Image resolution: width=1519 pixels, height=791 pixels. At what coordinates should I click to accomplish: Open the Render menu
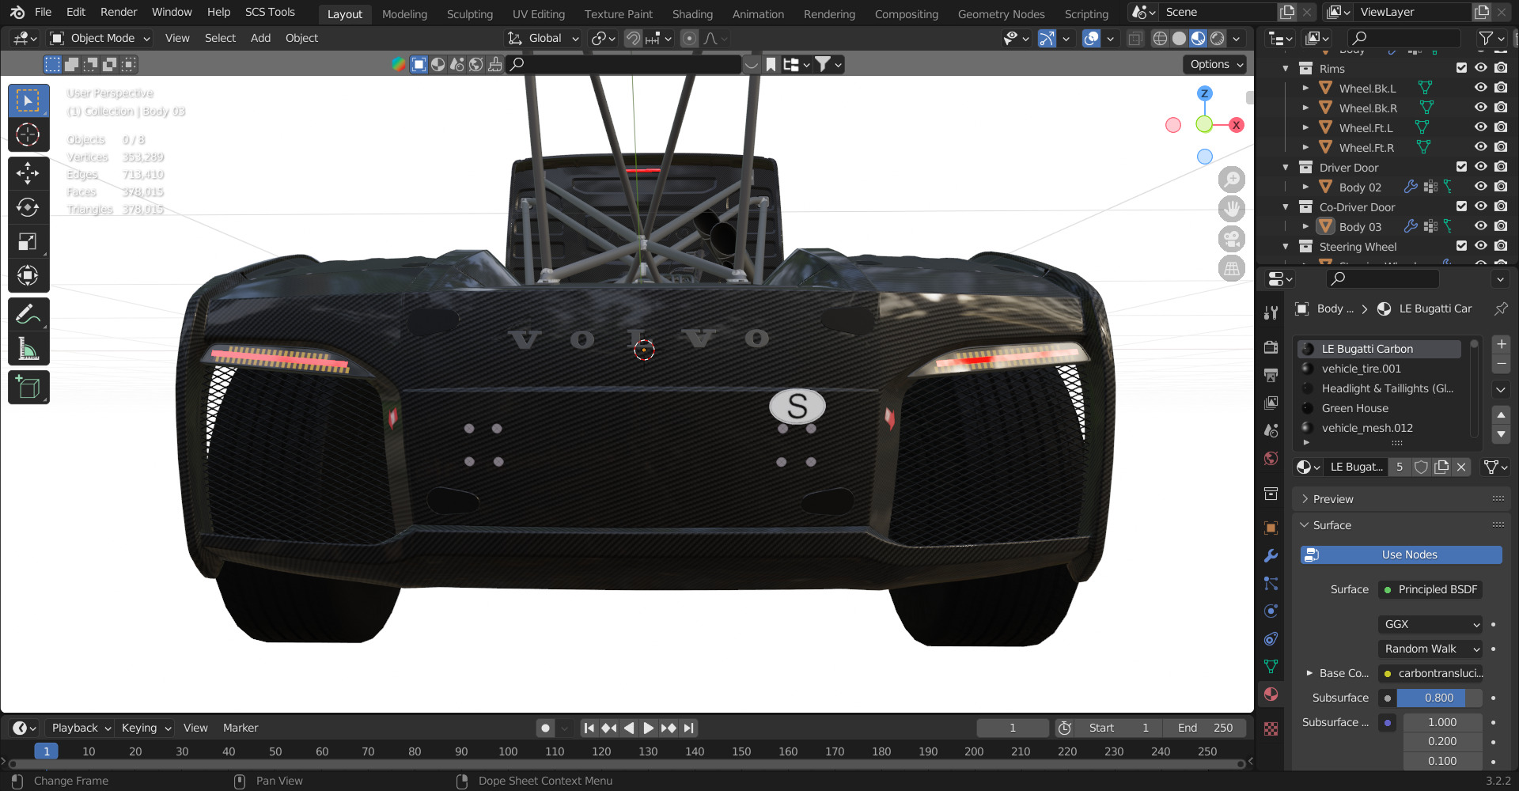[x=119, y=12]
